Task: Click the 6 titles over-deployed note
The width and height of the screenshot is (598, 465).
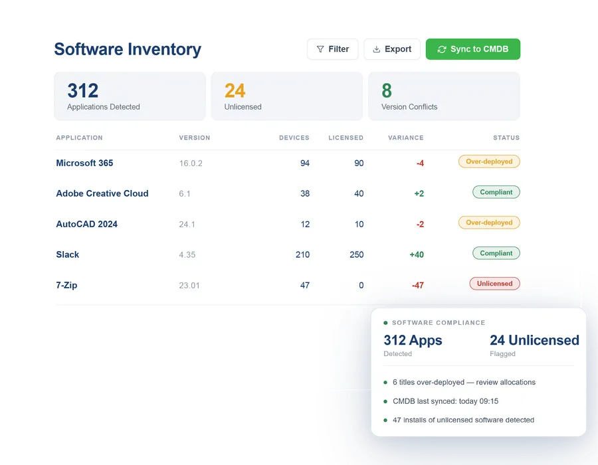Action: tap(464, 382)
